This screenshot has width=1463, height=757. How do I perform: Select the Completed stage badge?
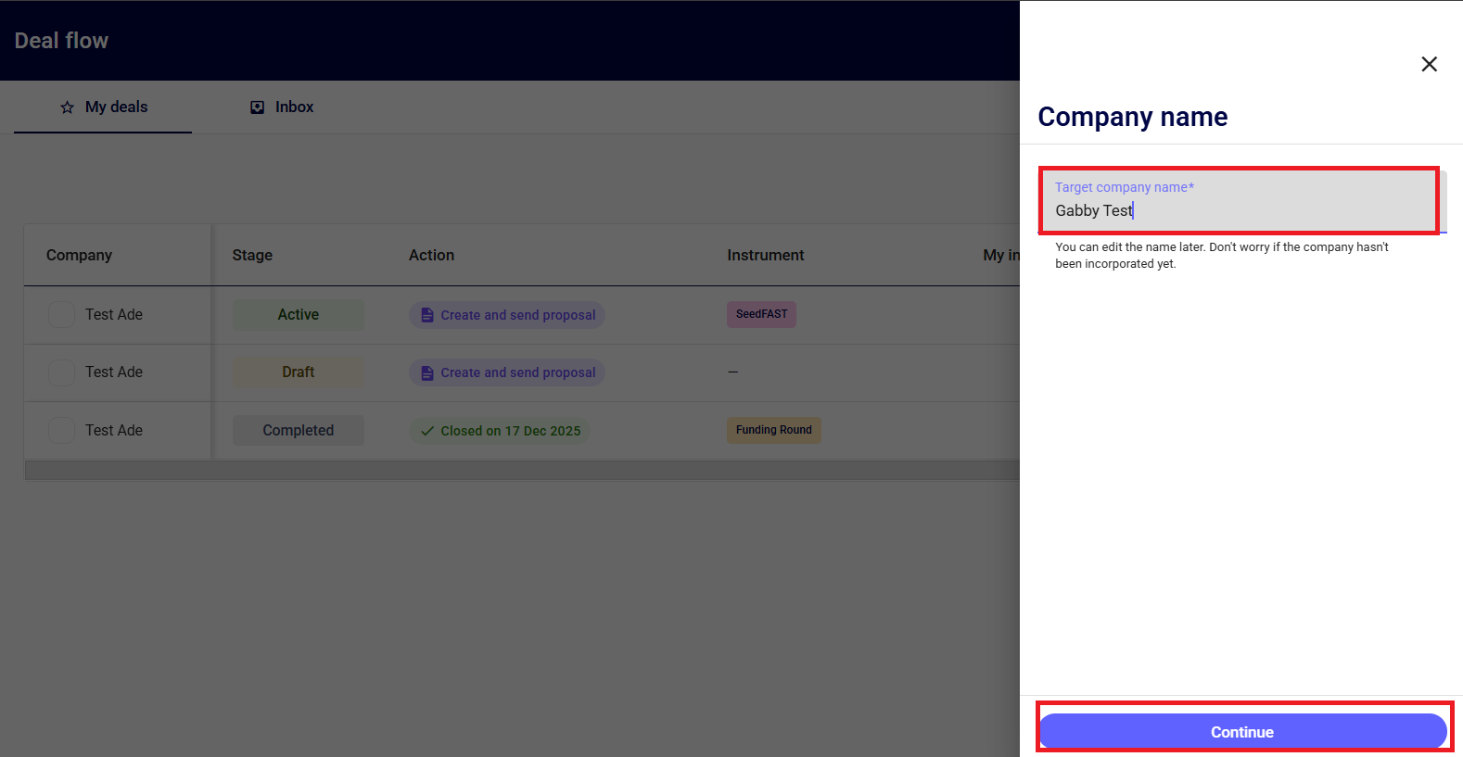tap(298, 430)
